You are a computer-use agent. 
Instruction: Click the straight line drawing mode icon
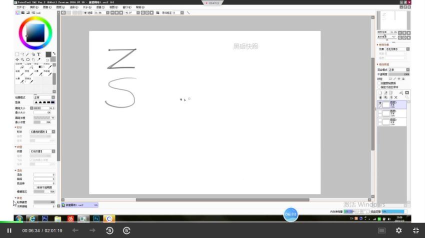click(x=188, y=12)
